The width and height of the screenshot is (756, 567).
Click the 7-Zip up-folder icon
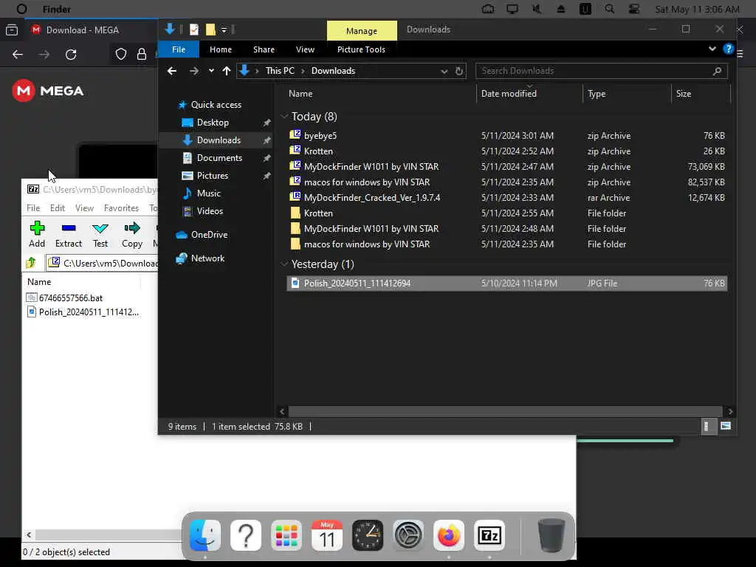(31, 263)
